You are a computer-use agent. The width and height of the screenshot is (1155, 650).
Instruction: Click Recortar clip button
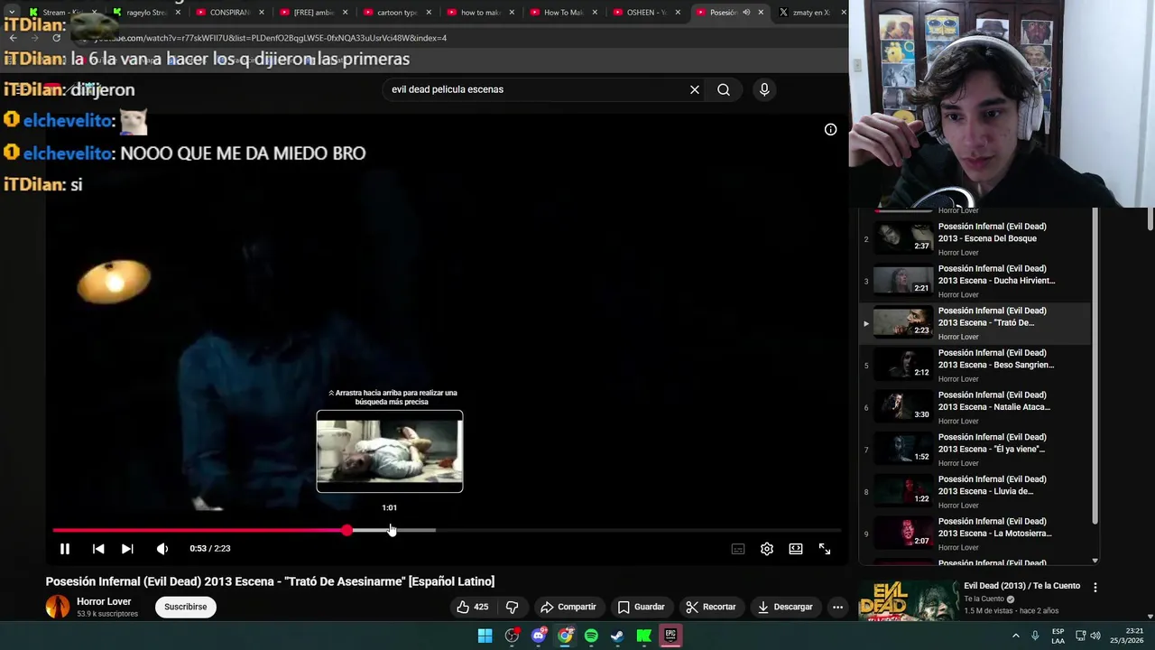pos(710,607)
